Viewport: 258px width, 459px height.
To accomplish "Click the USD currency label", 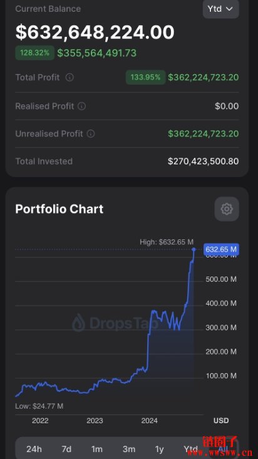I will (x=221, y=421).
